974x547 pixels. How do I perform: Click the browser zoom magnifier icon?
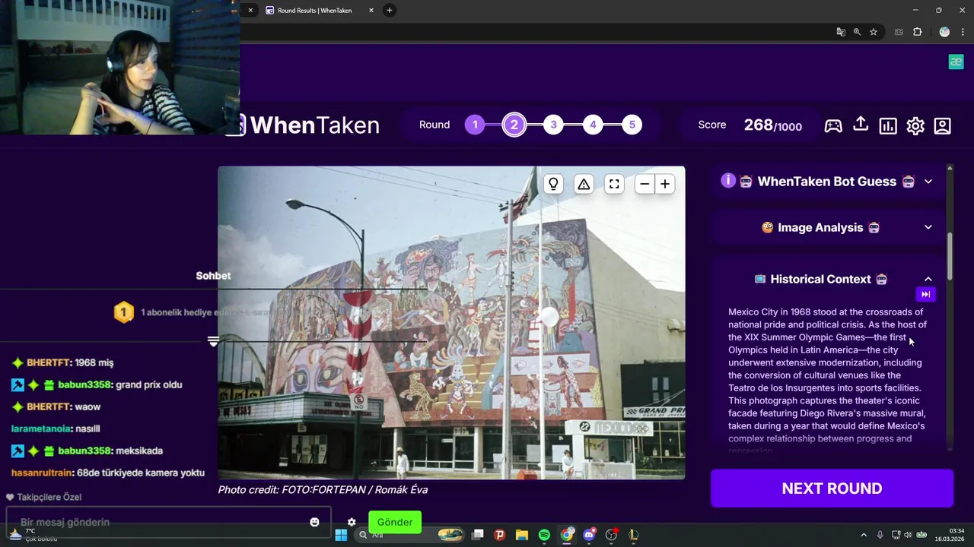[857, 32]
